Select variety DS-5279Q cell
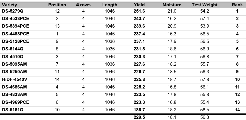Screen dimensions: 246x120 [13, 11]
